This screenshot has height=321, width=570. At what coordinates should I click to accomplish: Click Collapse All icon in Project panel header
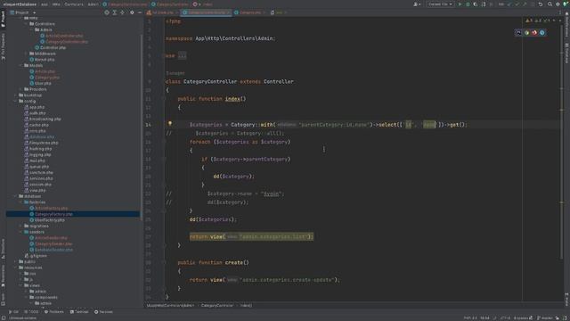[122, 12]
